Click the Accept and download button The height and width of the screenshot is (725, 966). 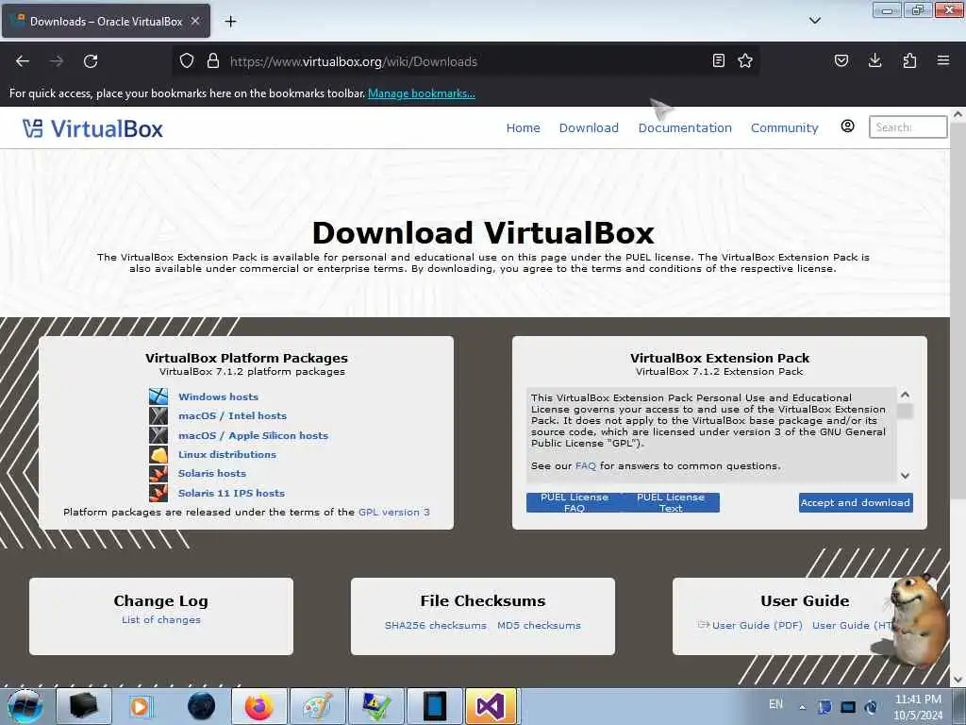856,502
